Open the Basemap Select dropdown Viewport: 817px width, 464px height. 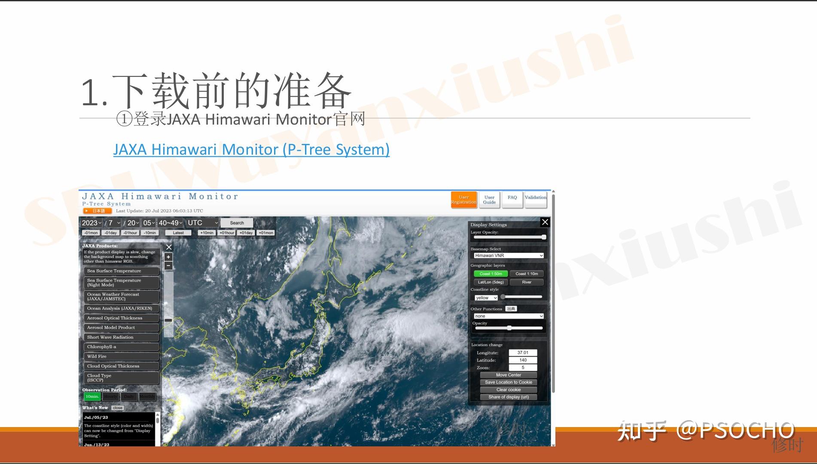(509, 255)
